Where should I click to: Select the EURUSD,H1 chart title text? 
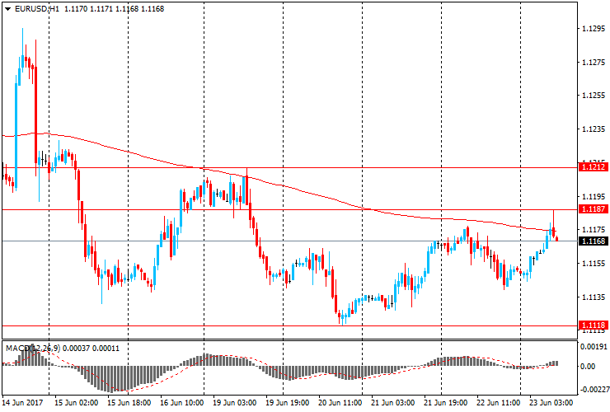coord(37,8)
